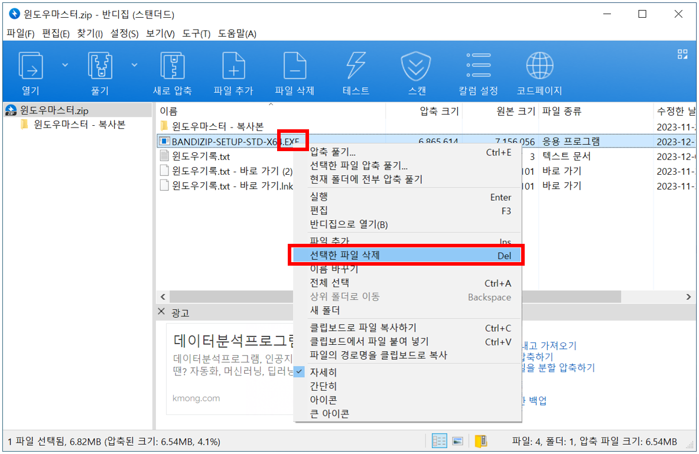
Task: Choose 선택한 파일 삭제 in context menu
Action: pos(408,255)
